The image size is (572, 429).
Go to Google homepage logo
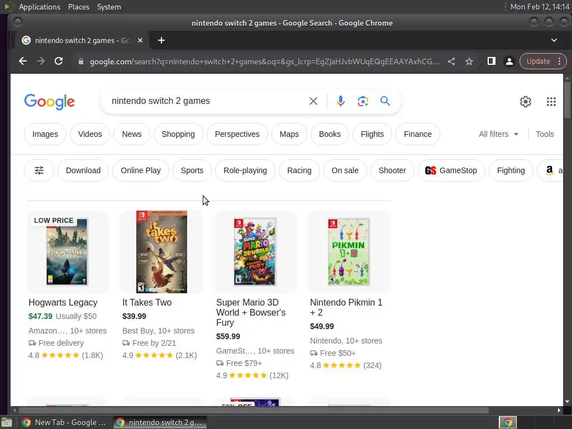pyautogui.click(x=50, y=102)
